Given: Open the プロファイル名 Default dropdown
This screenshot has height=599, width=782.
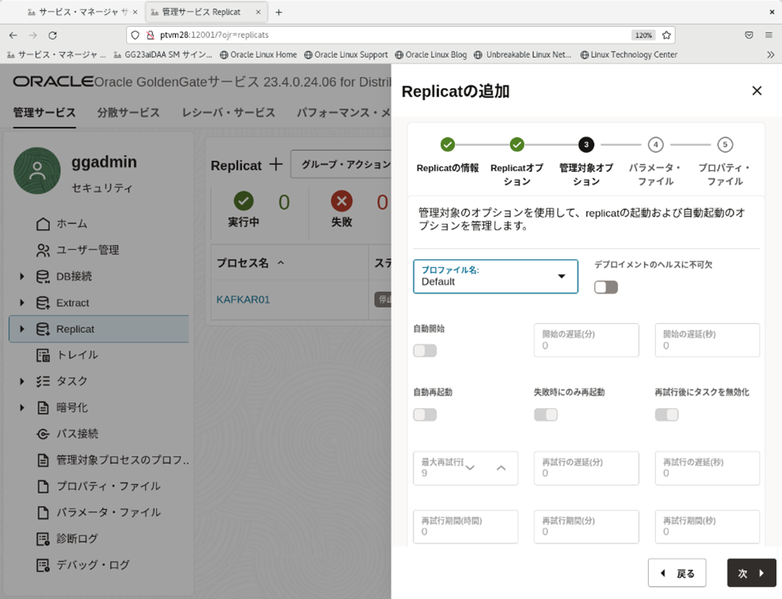Looking at the screenshot, I should 496,277.
